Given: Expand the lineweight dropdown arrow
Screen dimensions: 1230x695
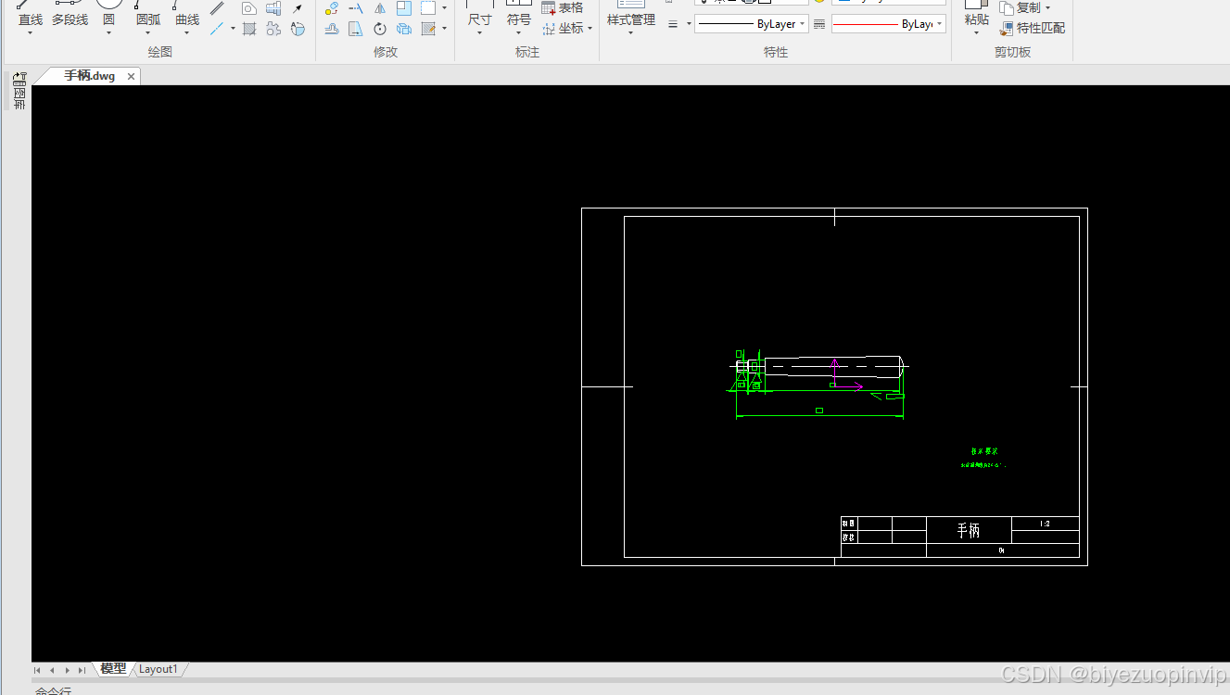Looking at the screenshot, I should point(689,24).
